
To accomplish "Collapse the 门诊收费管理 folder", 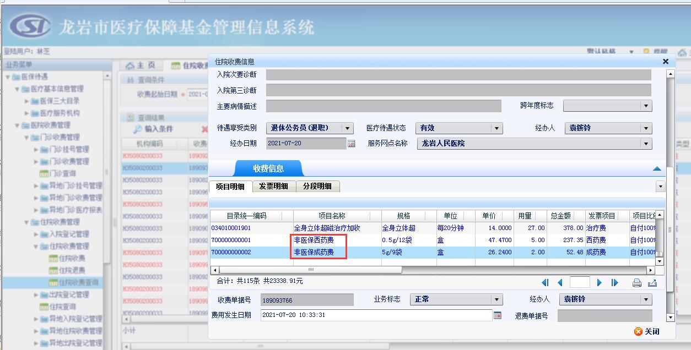I will pyautogui.click(x=26, y=137).
